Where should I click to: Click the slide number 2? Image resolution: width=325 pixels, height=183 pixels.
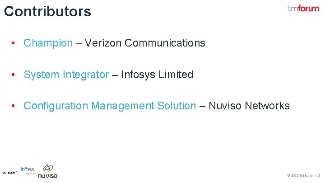[x=319, y=175]
